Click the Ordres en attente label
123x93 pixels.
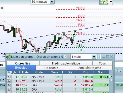tap(48, 57)
